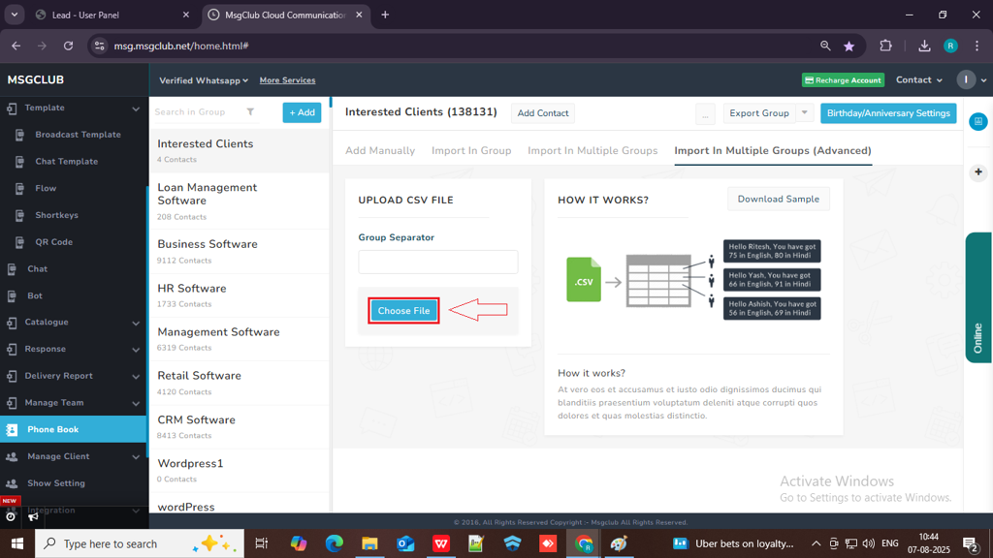Open Chrome downloads icon
993x558 pixels.
click(x=924, y=46)
